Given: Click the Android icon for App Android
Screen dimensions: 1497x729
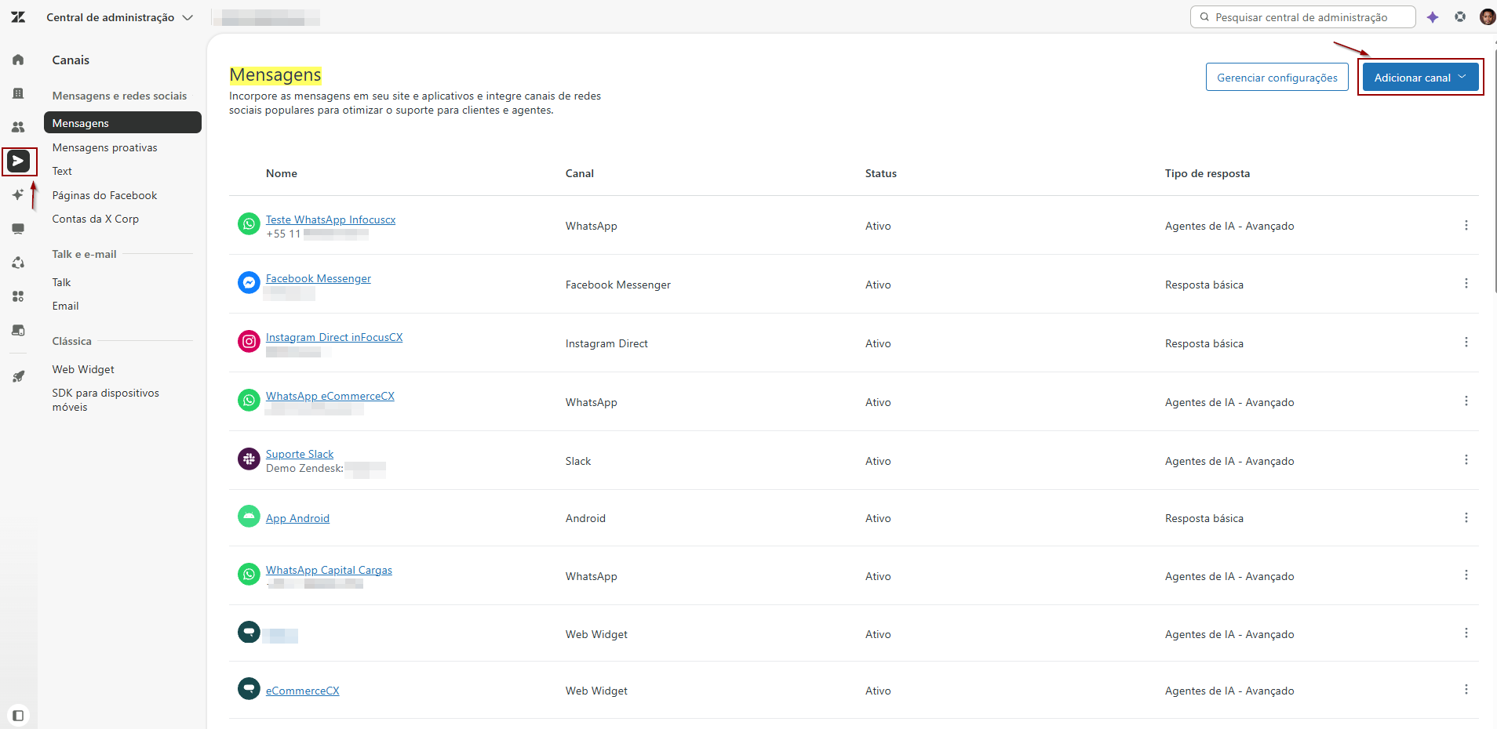Looking at the screenshot, I should click(249, 516).
